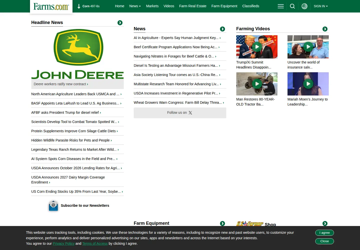
Task: Open AFBF asks Trump for diesel relief
Action: tap(66, 112)
